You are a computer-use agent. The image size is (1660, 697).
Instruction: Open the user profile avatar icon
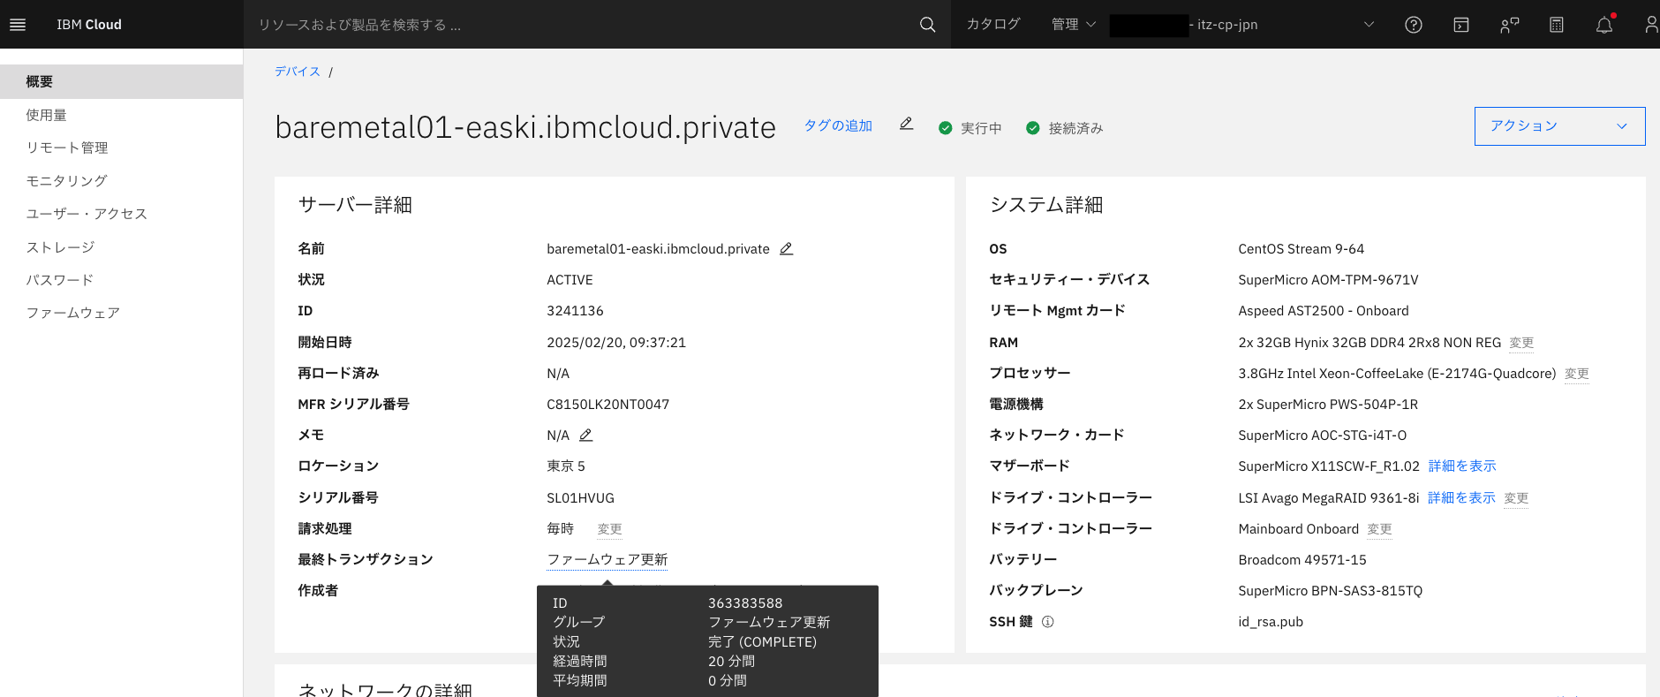tap(1651, 25)
